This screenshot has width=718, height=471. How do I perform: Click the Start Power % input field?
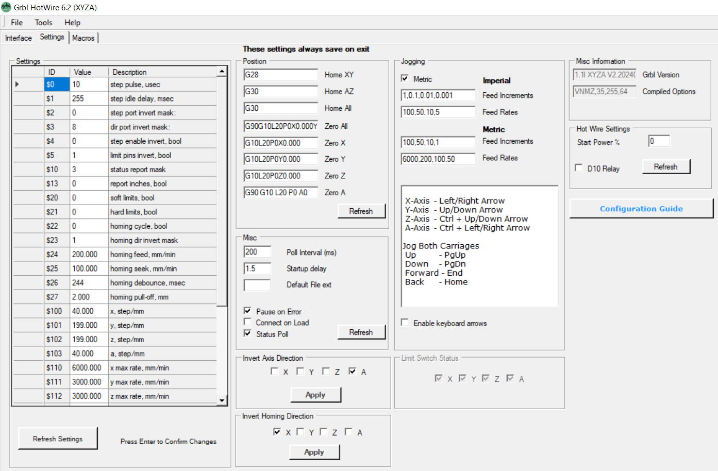659,141
